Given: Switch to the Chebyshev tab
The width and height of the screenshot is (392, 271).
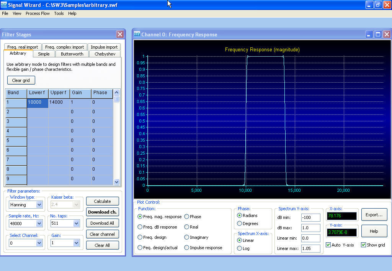Looking at the screenshot, I should 105,54.
